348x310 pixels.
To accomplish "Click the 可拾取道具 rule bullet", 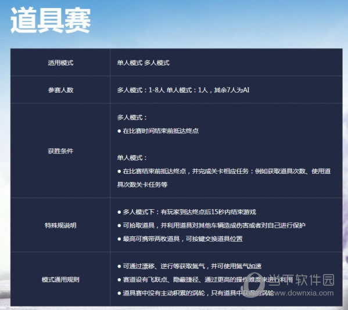I will point(211,225).
